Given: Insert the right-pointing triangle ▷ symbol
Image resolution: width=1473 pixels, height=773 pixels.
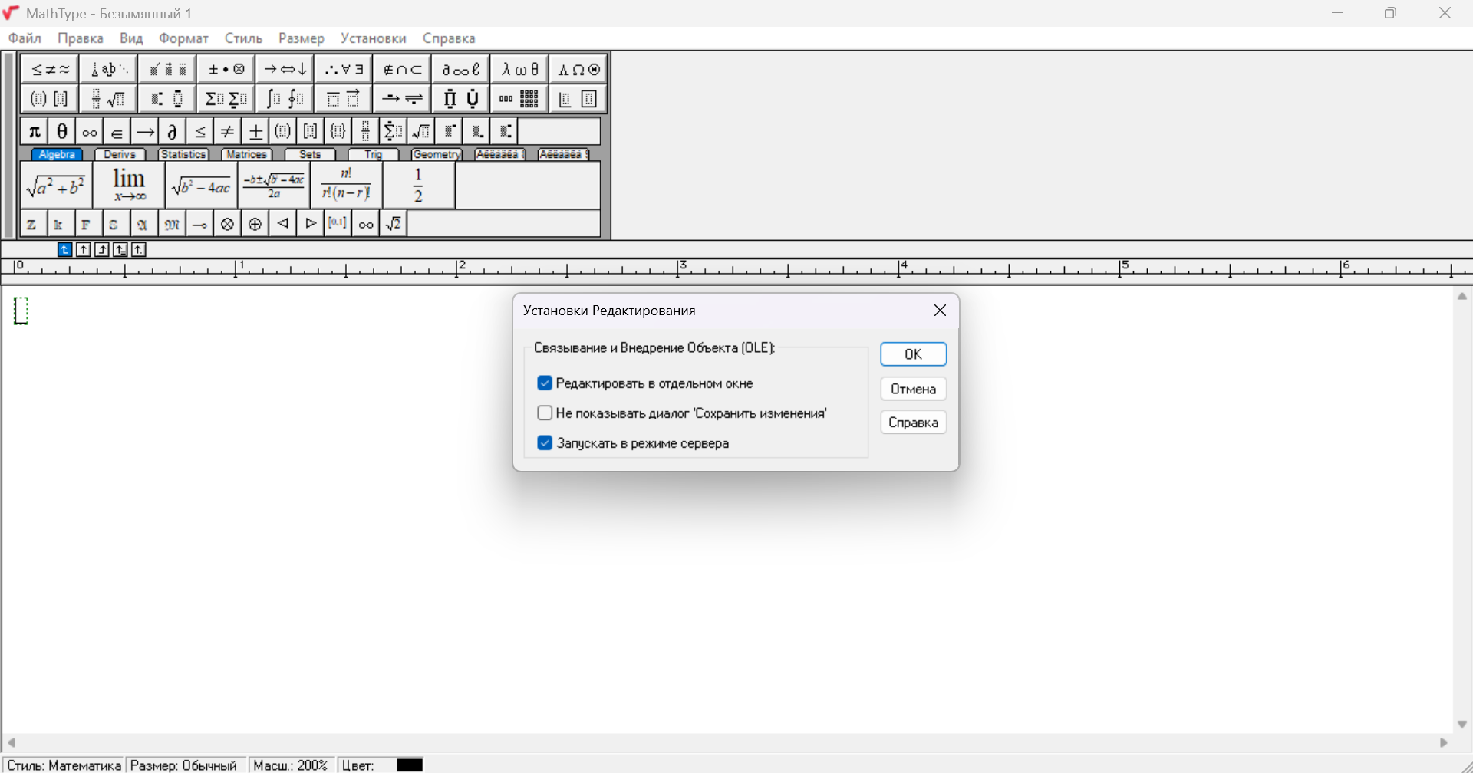Looking at the screenshot, I should pyautogui.click(x=311, y=224).
